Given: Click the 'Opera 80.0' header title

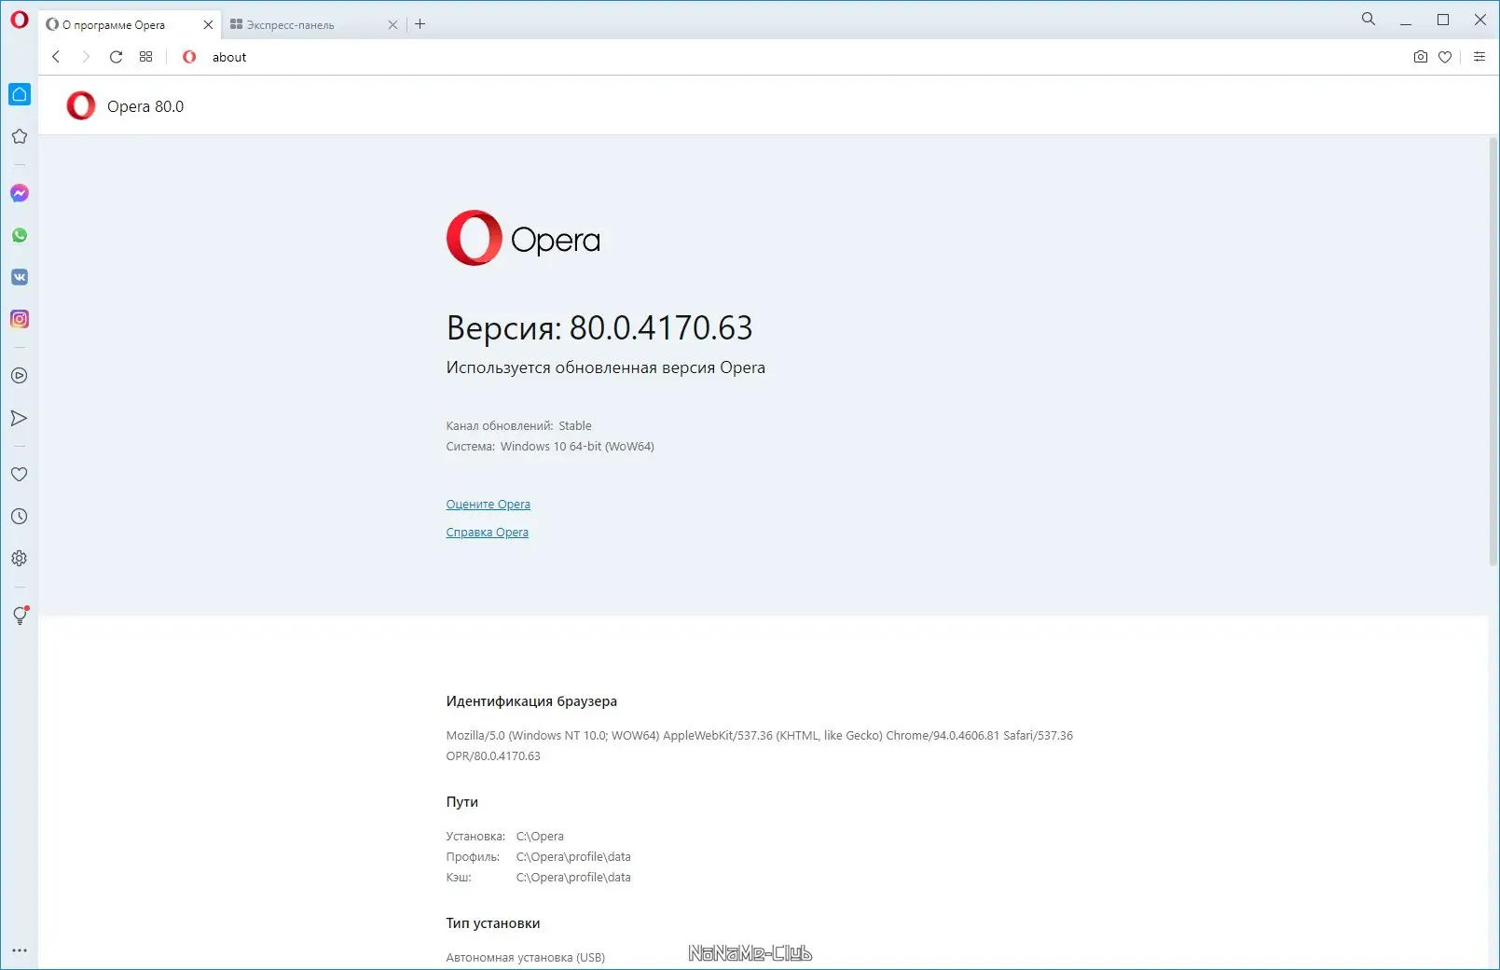Looking at the screenshot, I should (x=145, y=106).
